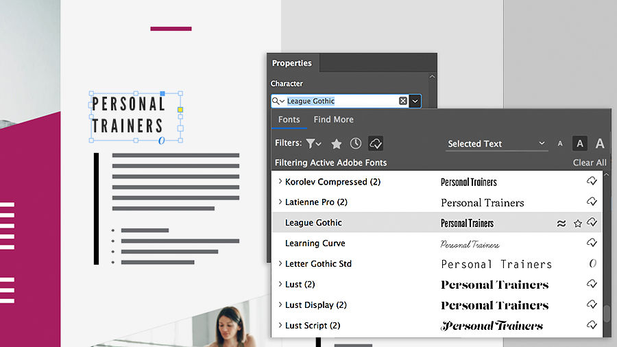
Task: Switch to the Fonts tab
Action: (289, 119)
